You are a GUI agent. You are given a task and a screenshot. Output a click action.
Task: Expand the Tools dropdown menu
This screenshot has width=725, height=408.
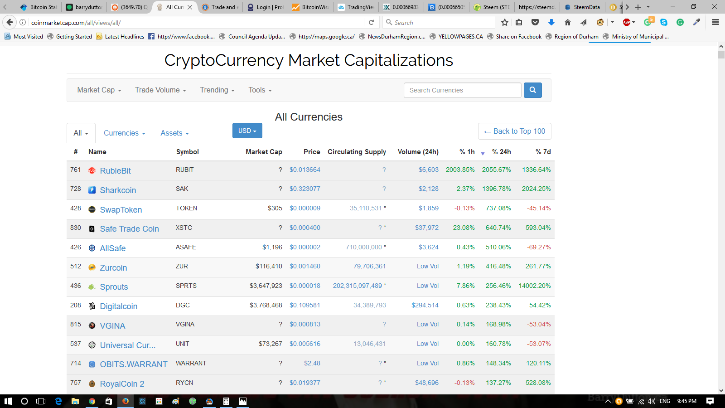[260, 90]
